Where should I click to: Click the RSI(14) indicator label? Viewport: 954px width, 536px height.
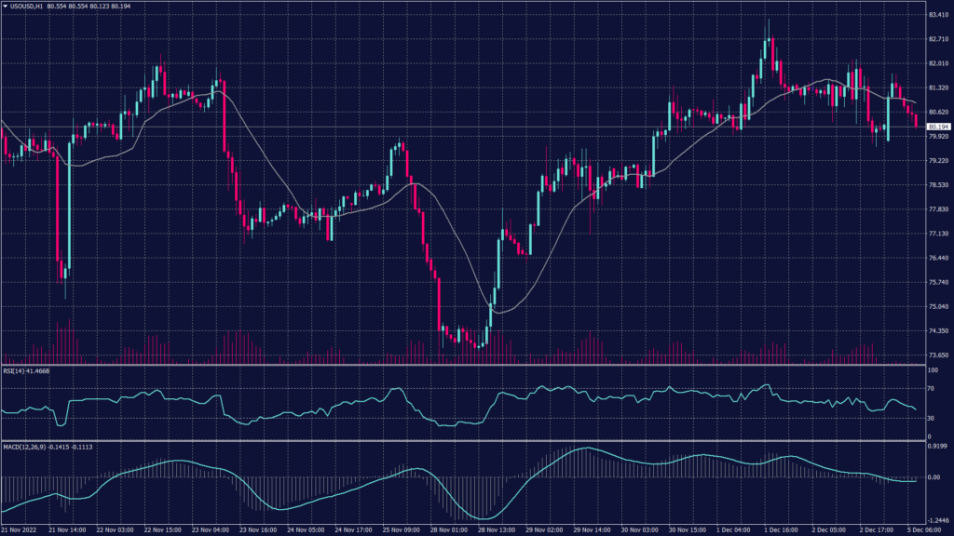coord(17,371)
